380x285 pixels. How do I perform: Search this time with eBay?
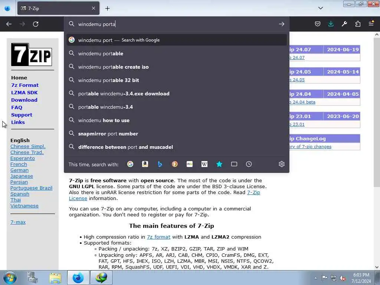(x=190, y=164)
